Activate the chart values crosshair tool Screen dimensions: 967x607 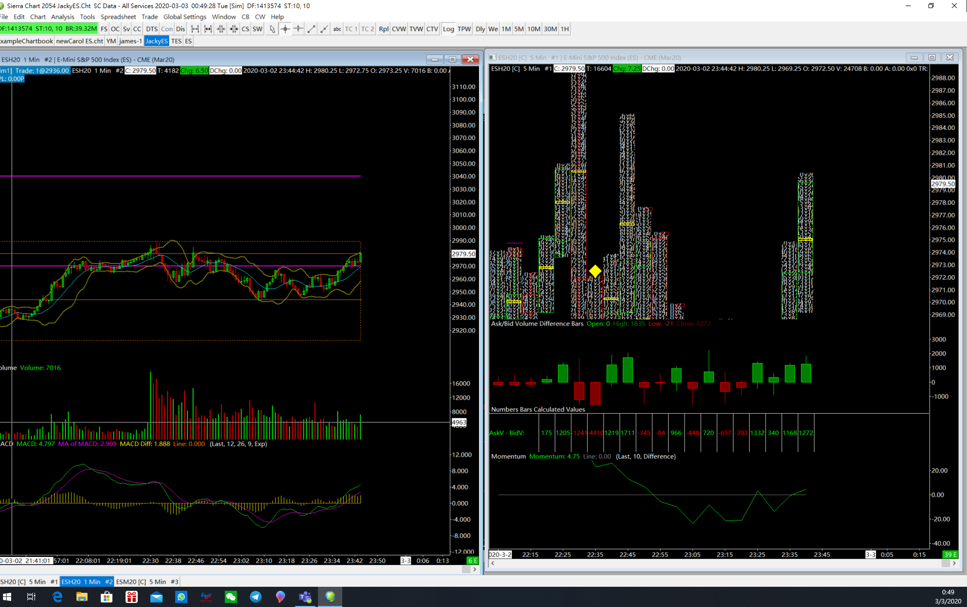[286, 29]
